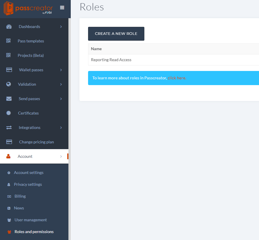
Task: Click the Roles and permissions icon
Action: coord(9,232)
